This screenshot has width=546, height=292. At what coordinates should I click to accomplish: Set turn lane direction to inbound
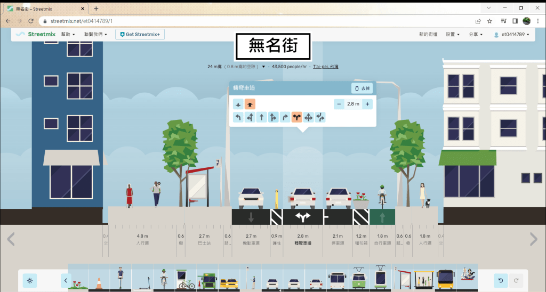238,104
